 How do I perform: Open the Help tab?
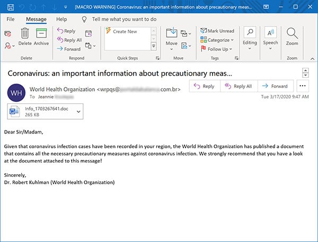(x=61, y=19)
